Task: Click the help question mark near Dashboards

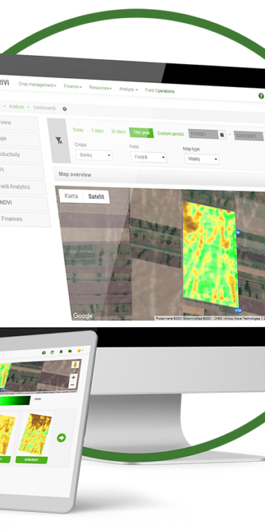Action: pyautogui.click(x=65, y=109)
